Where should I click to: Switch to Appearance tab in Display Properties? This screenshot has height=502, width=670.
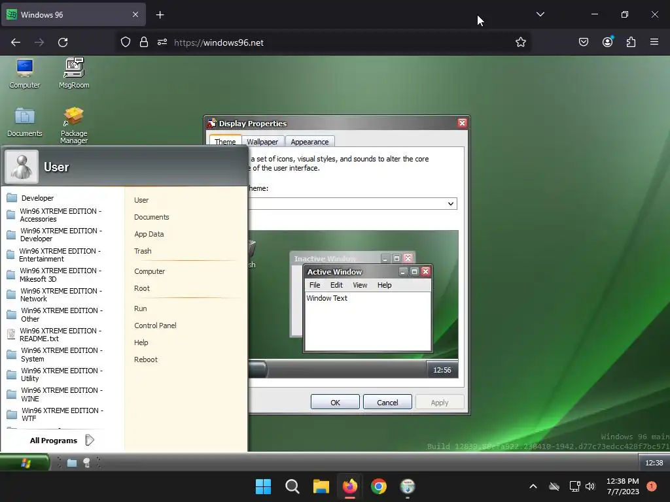[x=309, y=141]
